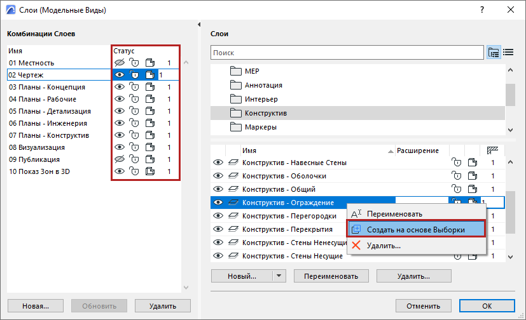
Task: Switch to folder tree view of layers
Action: pyautogui.click(x=494, y=52)
